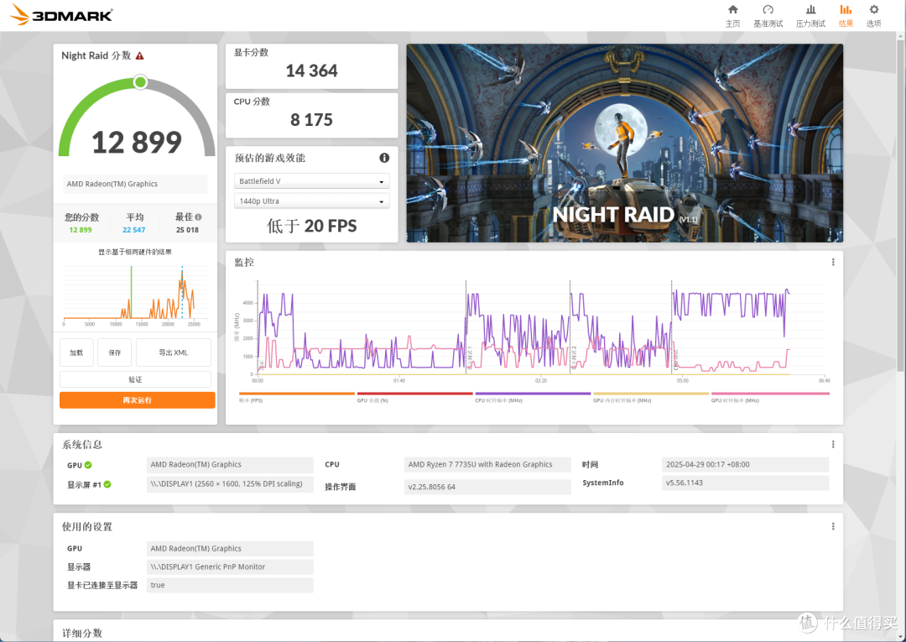The image size is (906, 642).
Task: Click the green check icon beside GPU
Action: click(88, 465)
